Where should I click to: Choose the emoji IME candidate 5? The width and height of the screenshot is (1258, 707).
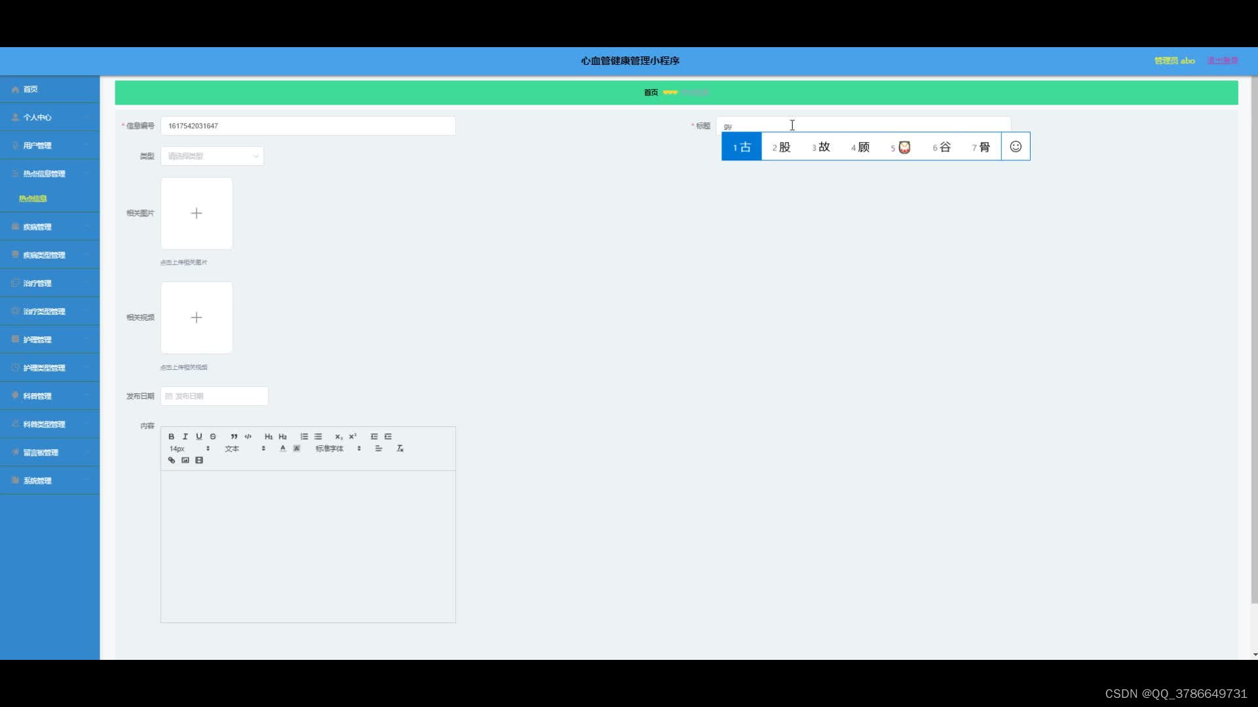(901, 147)
